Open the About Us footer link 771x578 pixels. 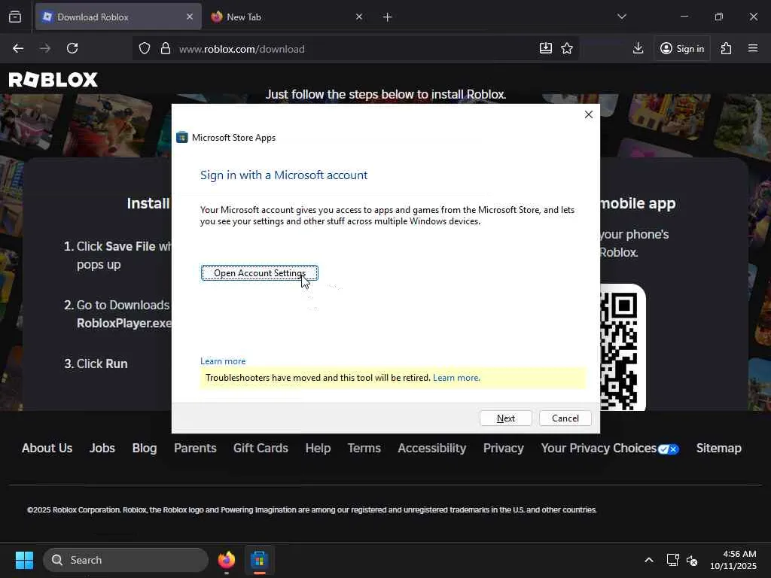[x=47, y=449]
